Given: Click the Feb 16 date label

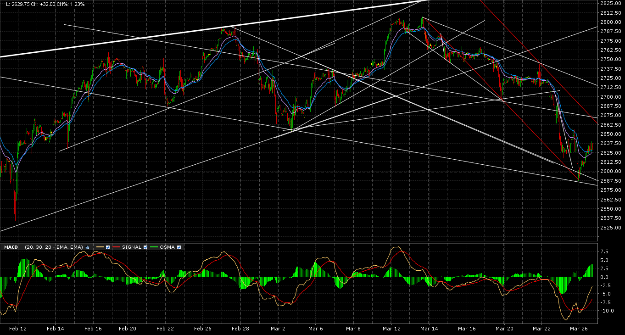Looking at the screenshot, I should (x=93, y=329).
